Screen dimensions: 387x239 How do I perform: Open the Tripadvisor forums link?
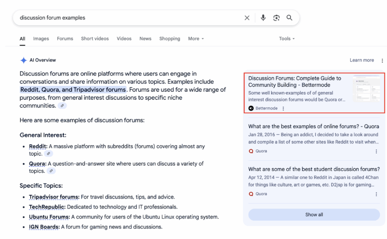[x=54, y=197]
